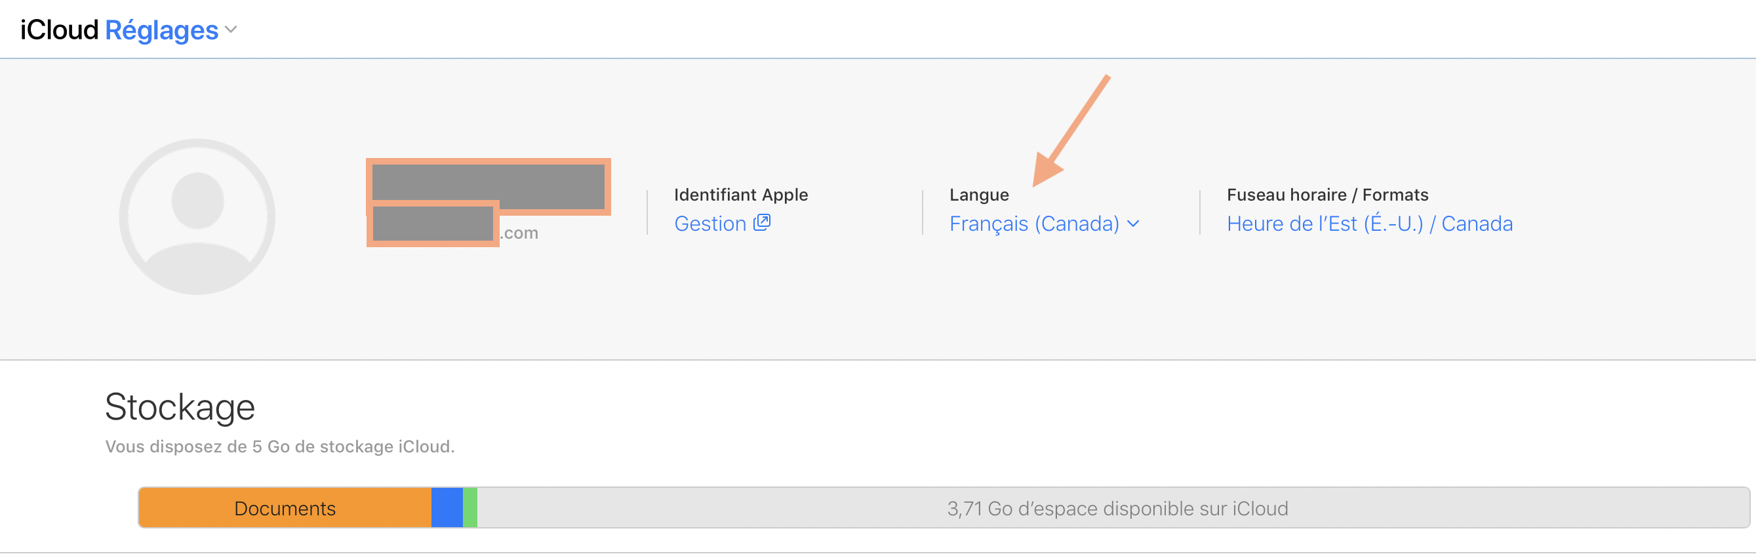
Task: Open the Gestion link for Apple ID
Action: (x=709, y=224)
